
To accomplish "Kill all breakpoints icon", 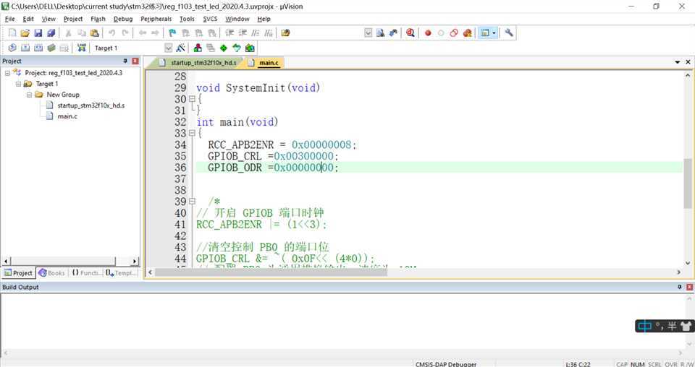I will [467, 33].
